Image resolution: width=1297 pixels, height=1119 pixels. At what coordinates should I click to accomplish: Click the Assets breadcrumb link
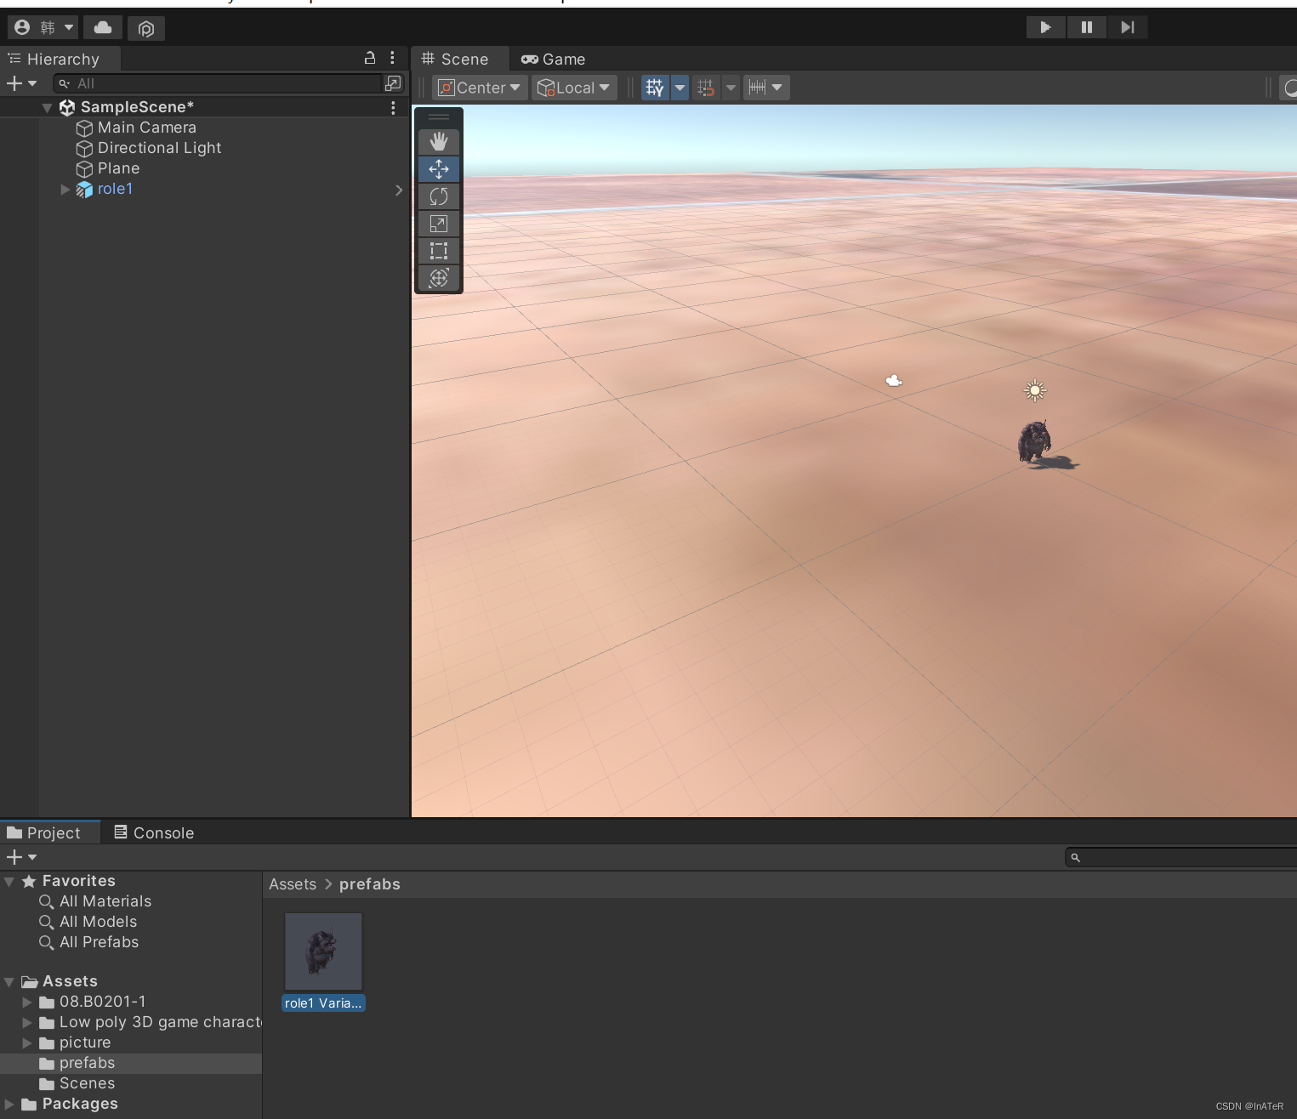click(293, 884)
